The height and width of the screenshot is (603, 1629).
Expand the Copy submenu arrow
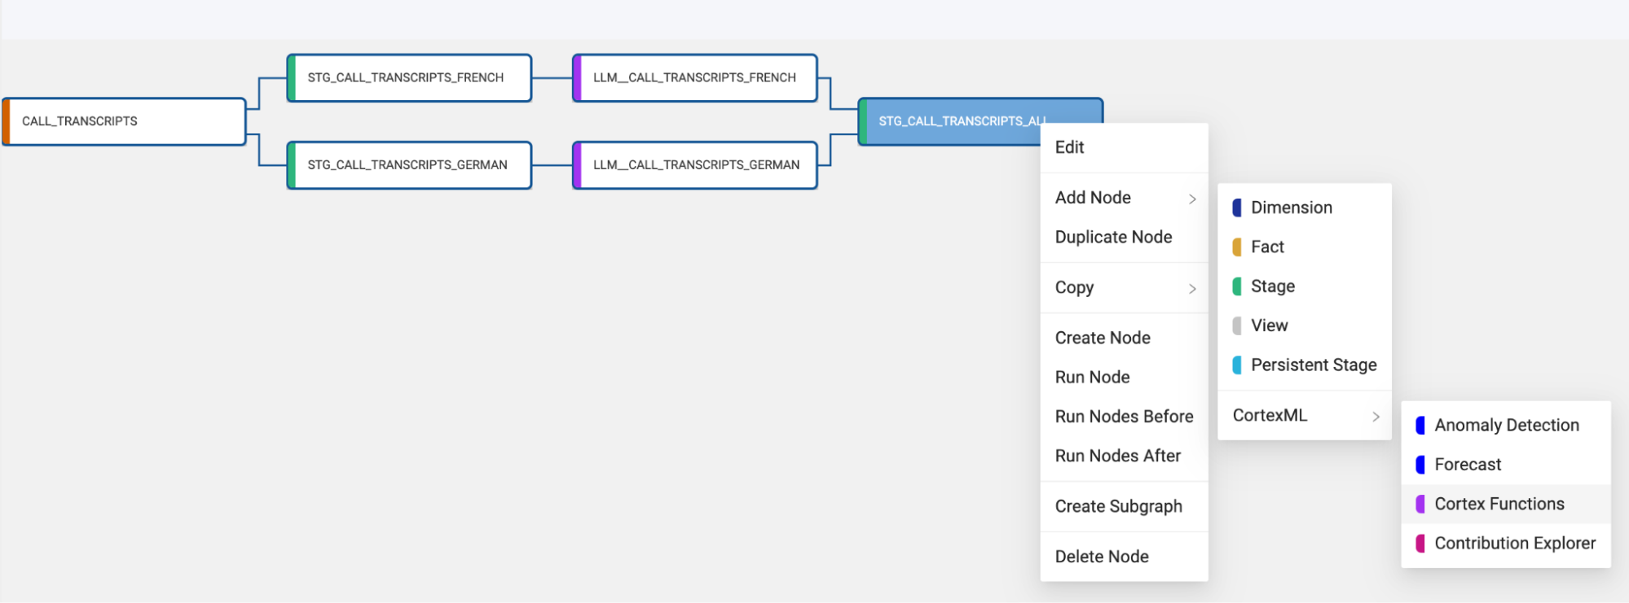[x=1192, y=288]
